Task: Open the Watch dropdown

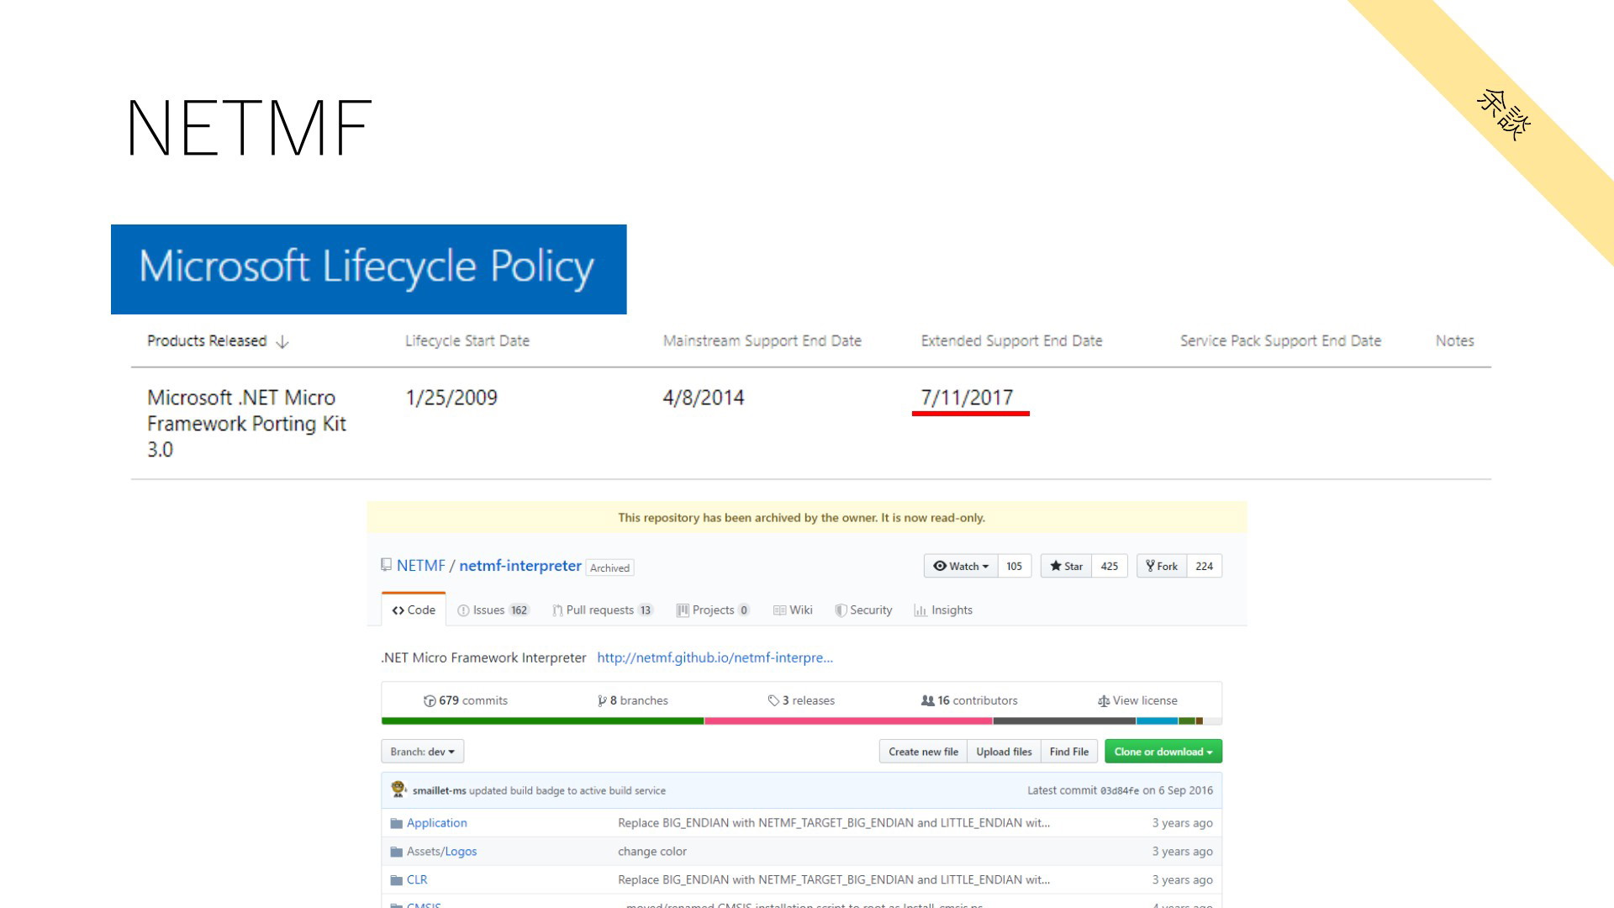Action: (x=961, y=566)
